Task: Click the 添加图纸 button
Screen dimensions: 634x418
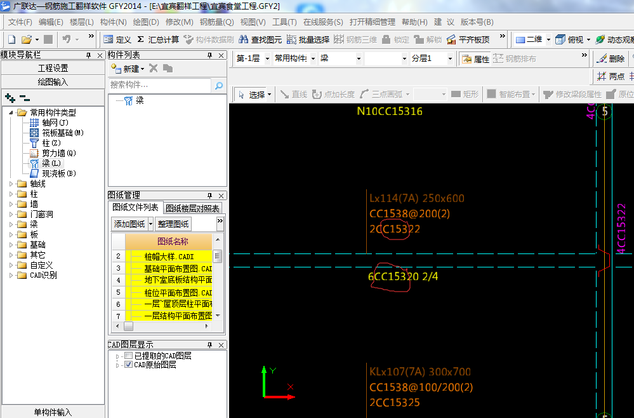Action: 129,224
